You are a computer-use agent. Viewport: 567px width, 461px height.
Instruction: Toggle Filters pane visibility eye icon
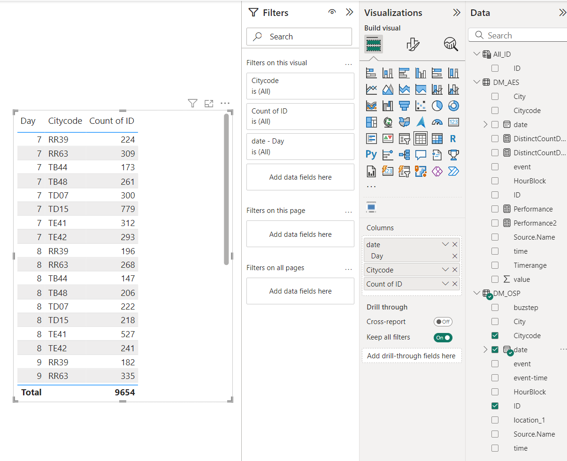point(332,12)
